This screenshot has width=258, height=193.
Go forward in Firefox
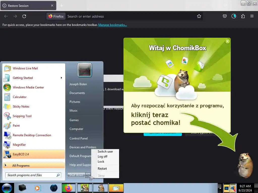point(15,16)
